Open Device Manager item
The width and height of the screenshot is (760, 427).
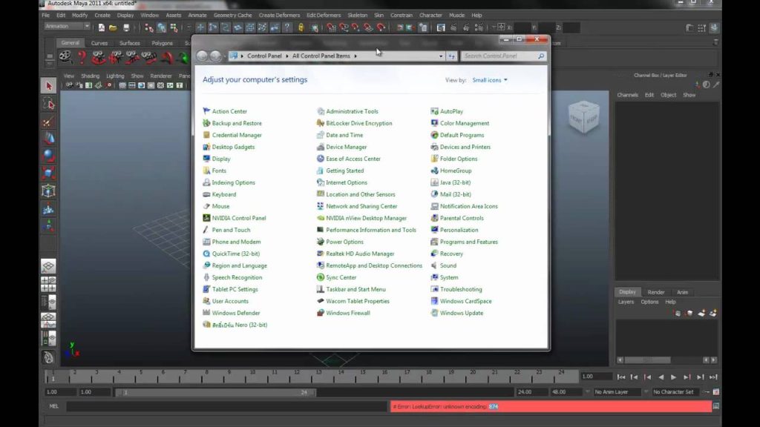tap(346, 148)
